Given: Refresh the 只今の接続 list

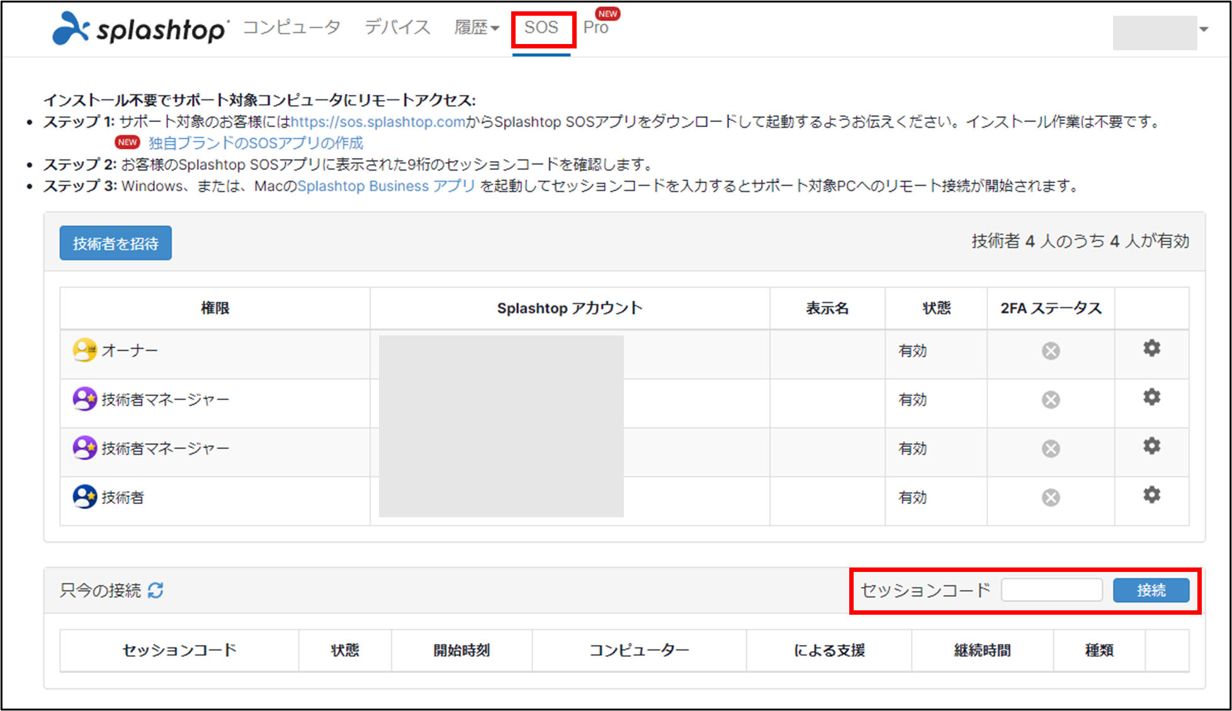Looking at the screenshot, I should 155,590.
